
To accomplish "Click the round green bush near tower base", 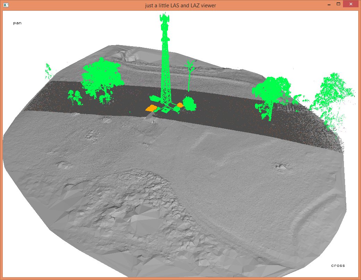I will click(x=189, y=104).
